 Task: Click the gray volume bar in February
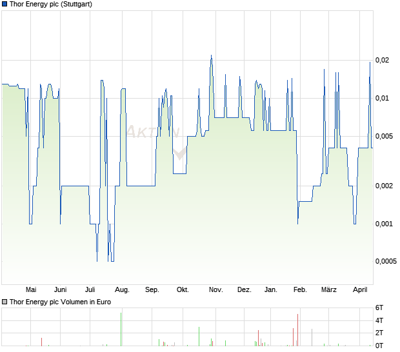tap(312, 337)
